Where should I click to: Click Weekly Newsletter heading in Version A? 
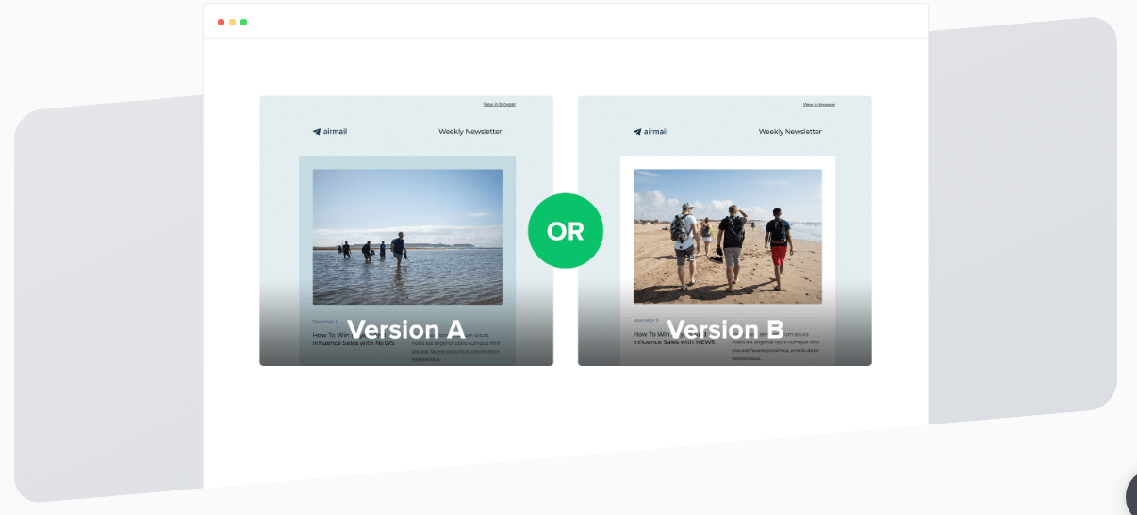click(x=470, y=132)
